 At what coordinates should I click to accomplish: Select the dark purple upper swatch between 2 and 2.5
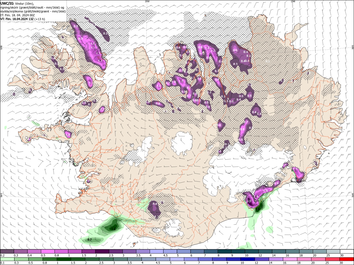click(102, 251)
